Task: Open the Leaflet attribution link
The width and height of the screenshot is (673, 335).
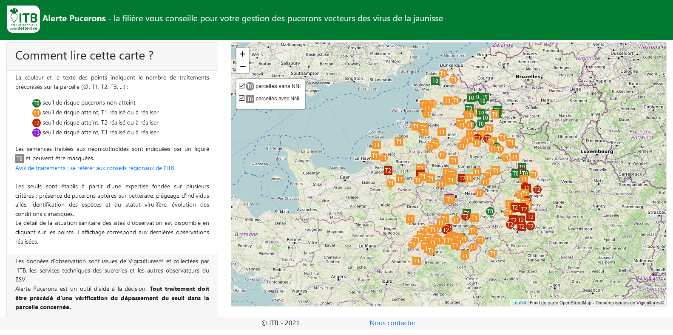Action: point(519,303)
